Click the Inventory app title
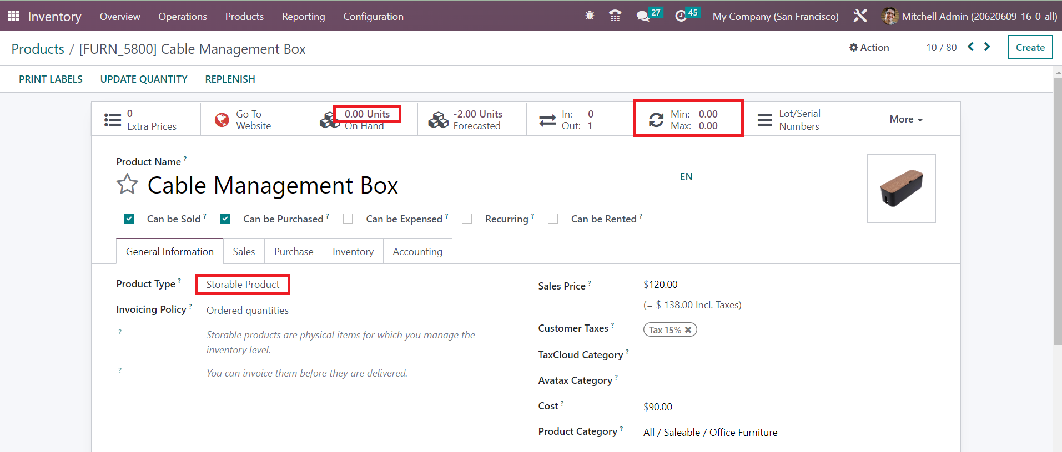The height and width of the screenshot is (452, 1062). tap(54, 17)
